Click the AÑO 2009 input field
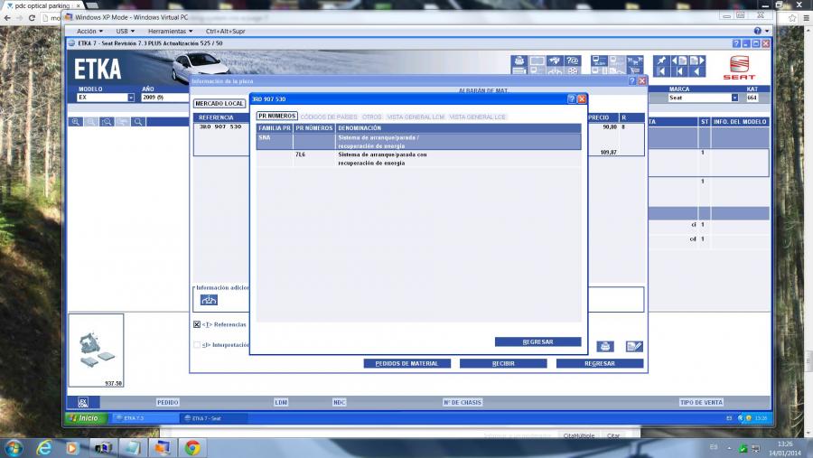 (x=166, y=98)
